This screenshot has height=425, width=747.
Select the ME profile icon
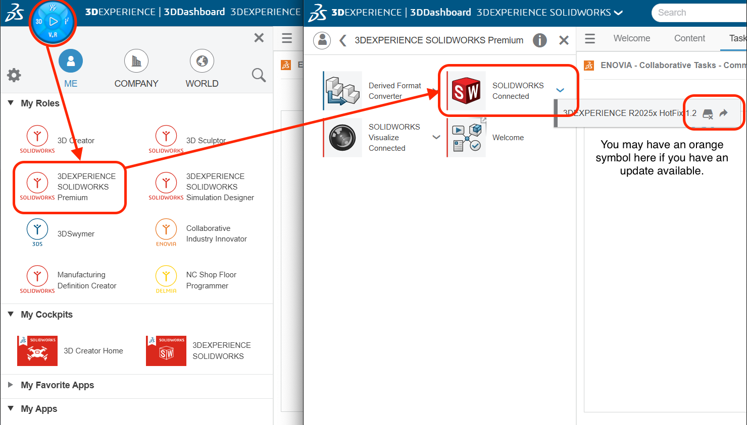click(71, 61)
